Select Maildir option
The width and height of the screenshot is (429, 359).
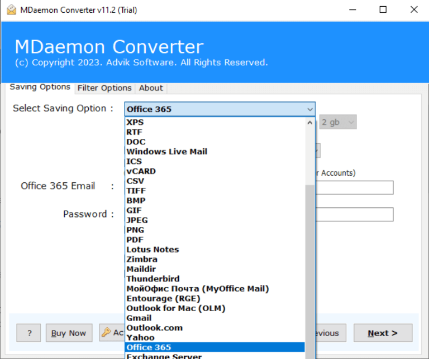coord(215,269)
